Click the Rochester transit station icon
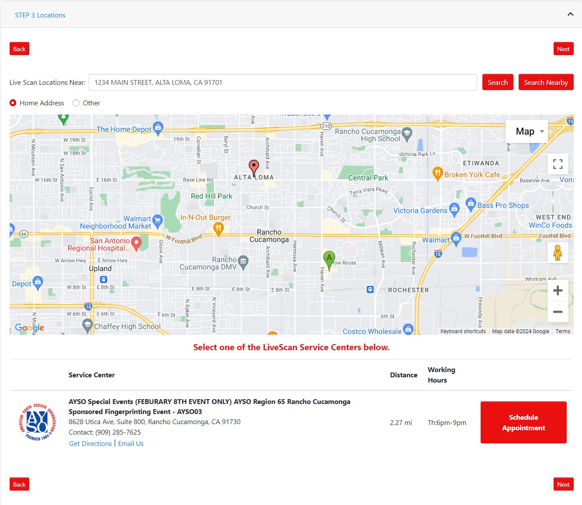 coord(370,289)
